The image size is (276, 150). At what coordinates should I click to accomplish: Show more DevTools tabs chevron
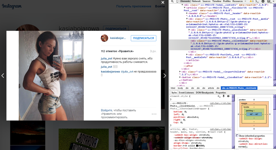[x=245, y=1]
